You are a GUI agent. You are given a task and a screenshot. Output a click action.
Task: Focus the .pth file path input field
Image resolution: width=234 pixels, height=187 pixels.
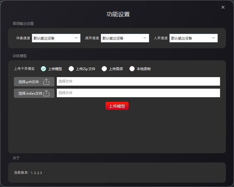click(138, 81)
